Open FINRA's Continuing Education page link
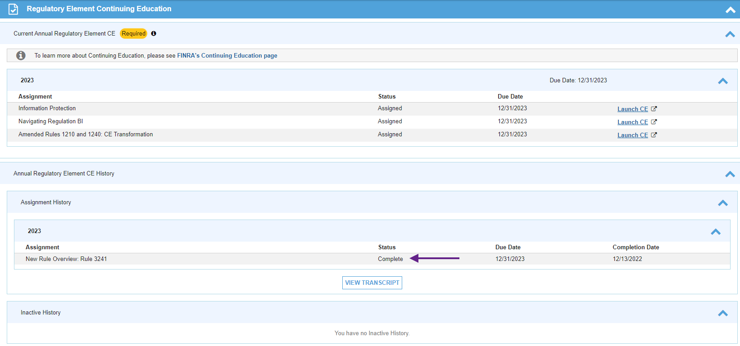The height and width of the screenshot is (346, 740). coord(227,56)
